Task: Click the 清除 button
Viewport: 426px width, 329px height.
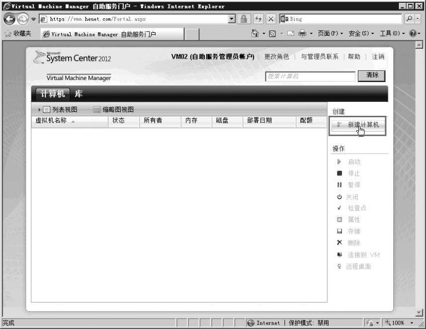Action: (x=371, y=76)
